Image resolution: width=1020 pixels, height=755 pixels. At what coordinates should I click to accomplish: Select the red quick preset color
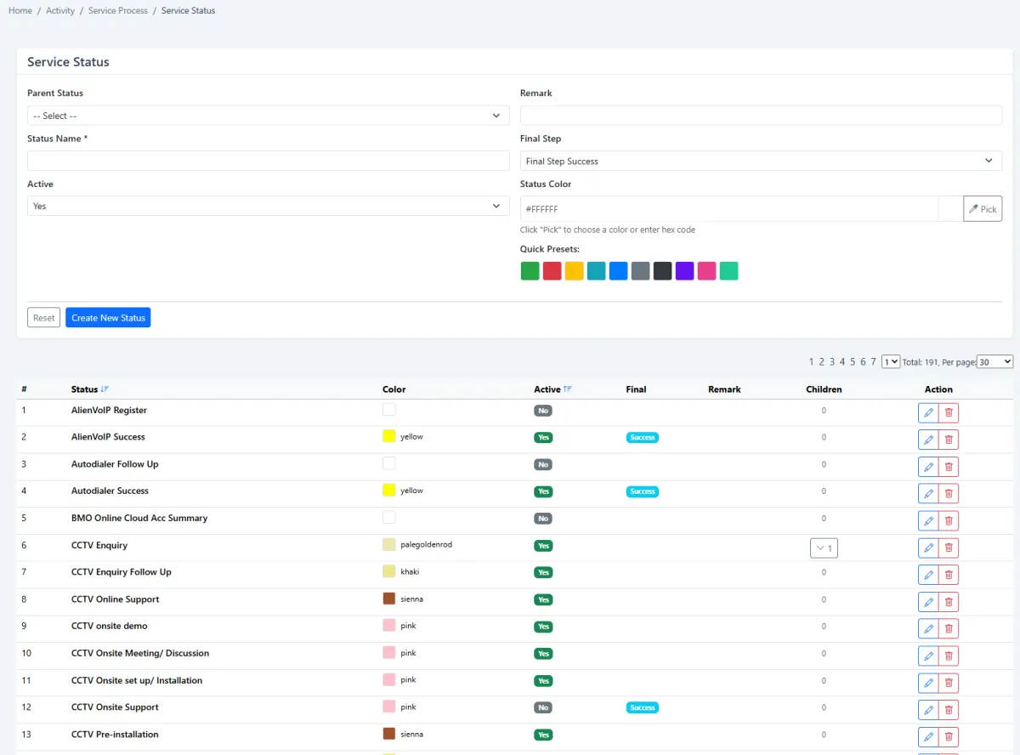[552, 271]
